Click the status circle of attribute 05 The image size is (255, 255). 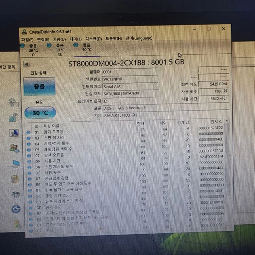(x=29, y=150)
